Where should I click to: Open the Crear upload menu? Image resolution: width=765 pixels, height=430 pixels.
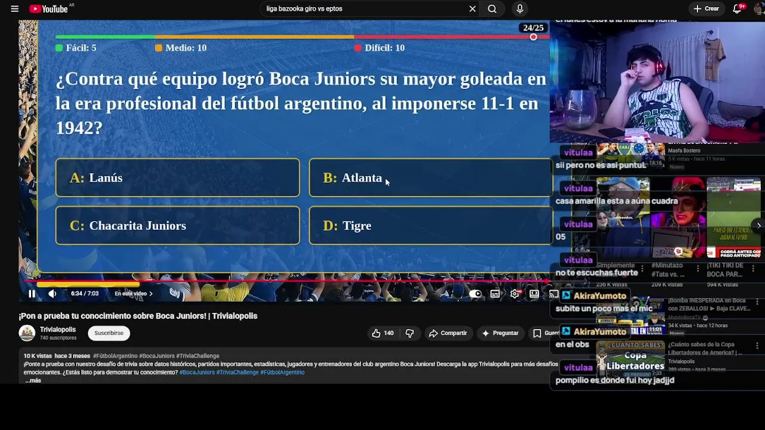pyautogui.click(x=706, y=9)
